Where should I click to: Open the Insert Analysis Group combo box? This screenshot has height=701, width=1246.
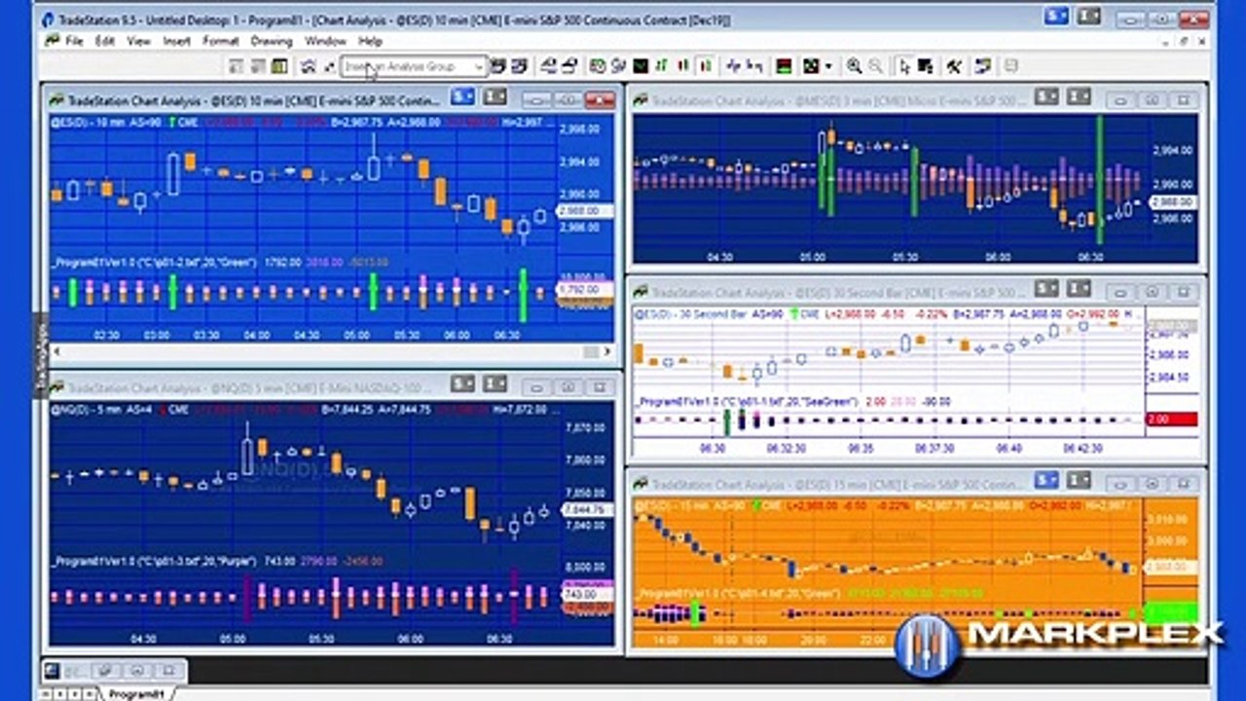pos(414,66)
